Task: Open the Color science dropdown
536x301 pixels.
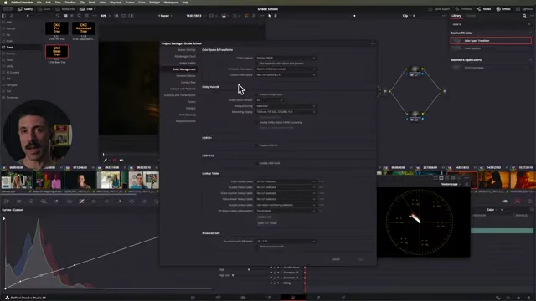Action: tap(286, 58)
